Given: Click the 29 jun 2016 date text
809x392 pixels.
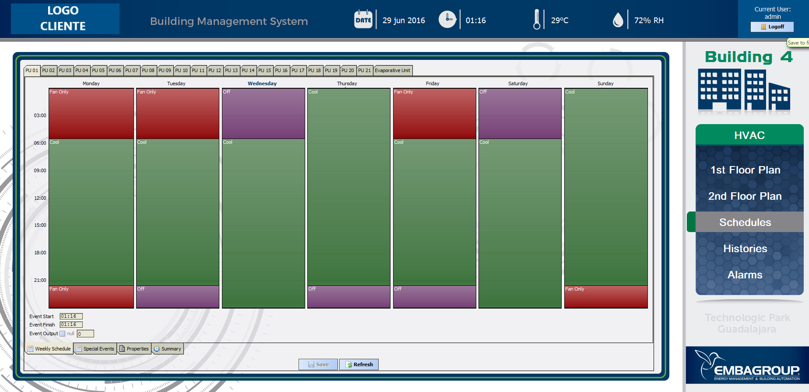Looking at the screenshot, I should (x=404, y=21).
